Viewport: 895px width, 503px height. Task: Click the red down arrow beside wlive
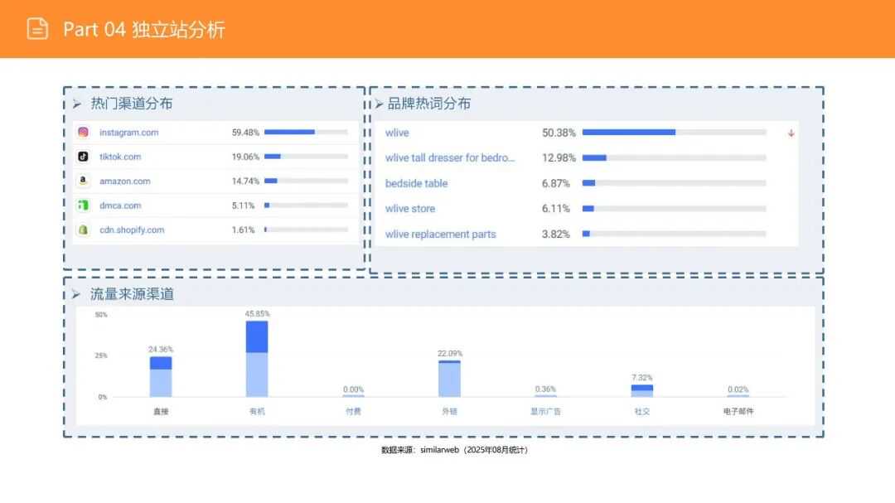[x=791, y=133]
